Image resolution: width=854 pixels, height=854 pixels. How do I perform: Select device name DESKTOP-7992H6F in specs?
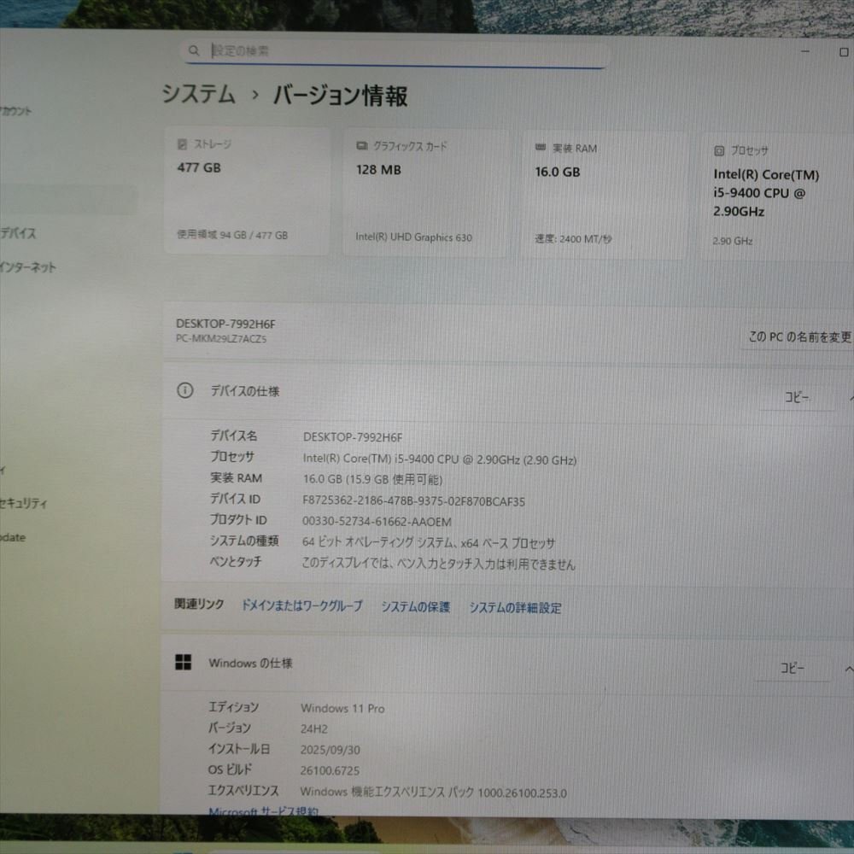click(353, 437)
